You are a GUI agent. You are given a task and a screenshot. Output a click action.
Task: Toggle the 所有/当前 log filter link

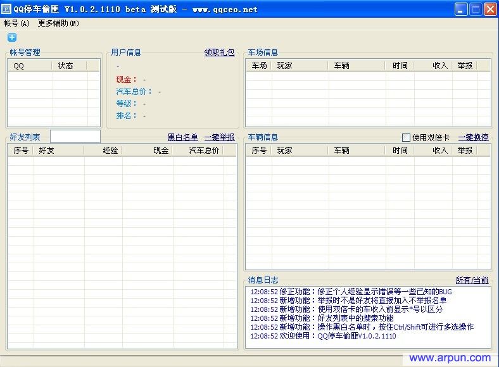point(472,280)
